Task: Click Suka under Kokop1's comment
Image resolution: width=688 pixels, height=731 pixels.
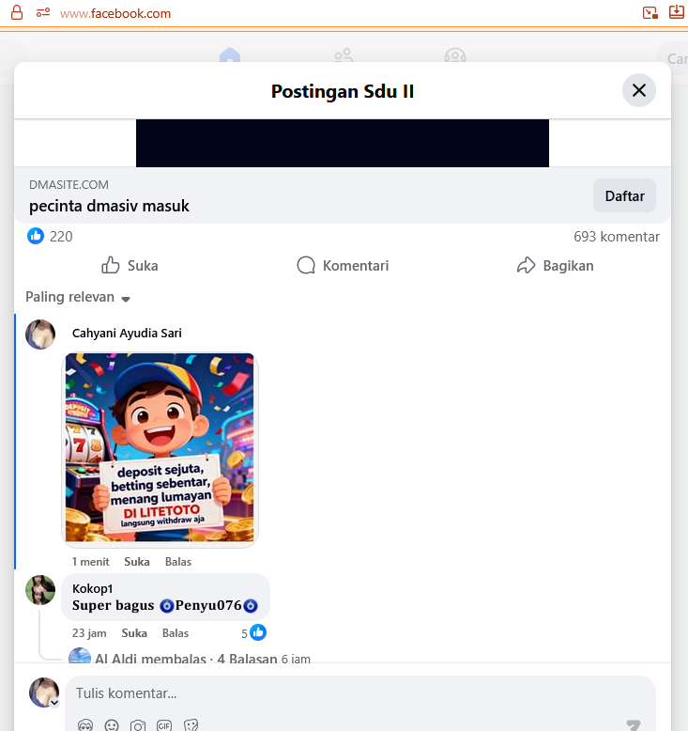Action: click(134, 633)
